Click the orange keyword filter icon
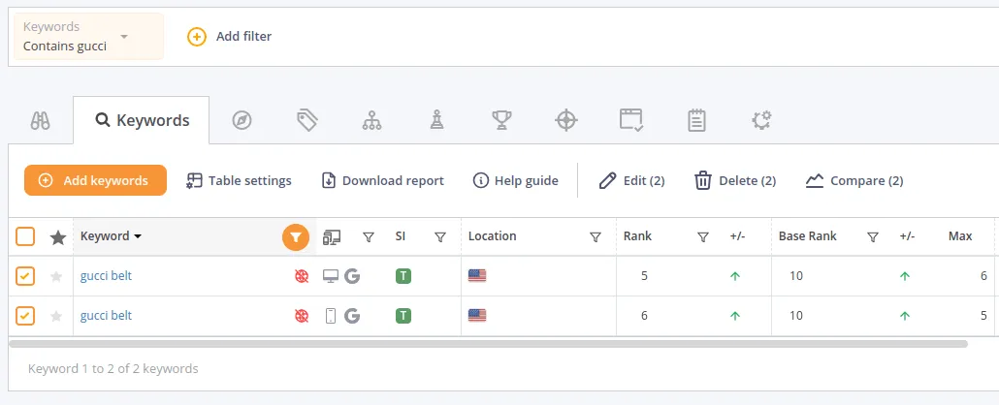The height and width of the screenshot is (405, 999). pyautogui.click(x=296, y=236)
